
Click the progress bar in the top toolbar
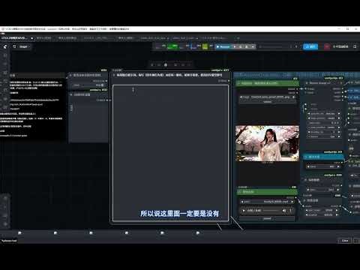pyautogui.click(x=275, y=46)
